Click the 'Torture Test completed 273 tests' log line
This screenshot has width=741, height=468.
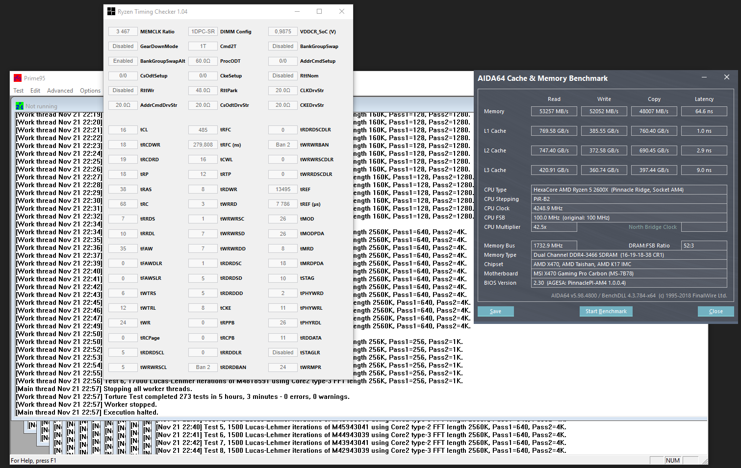(x=183, y=396)
